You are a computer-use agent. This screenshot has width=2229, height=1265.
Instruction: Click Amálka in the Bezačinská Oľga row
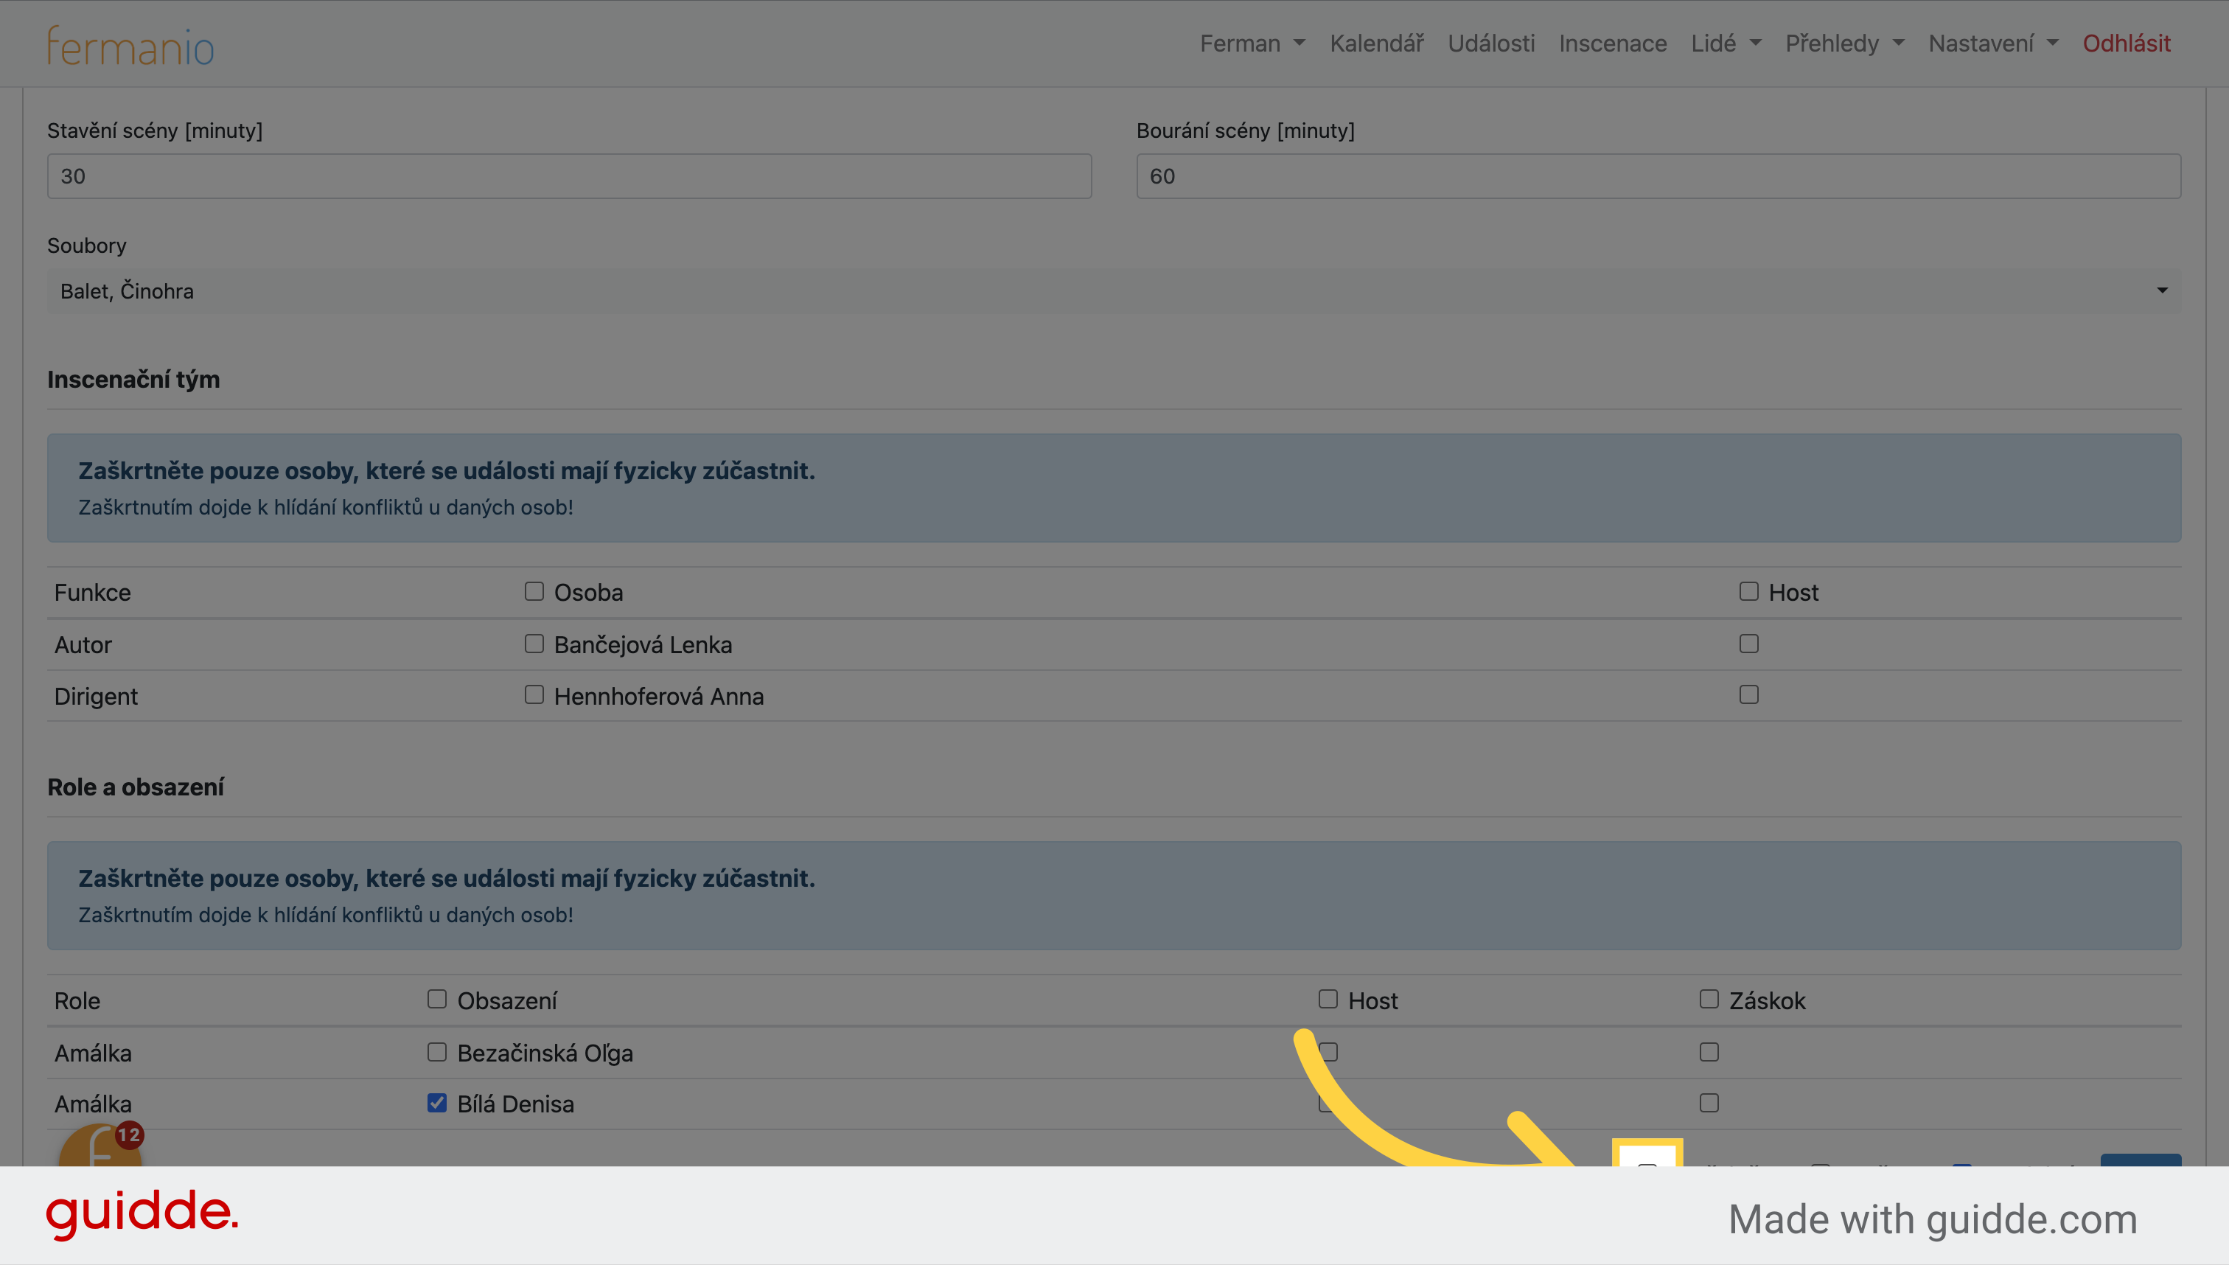(x=93, y=1053)
